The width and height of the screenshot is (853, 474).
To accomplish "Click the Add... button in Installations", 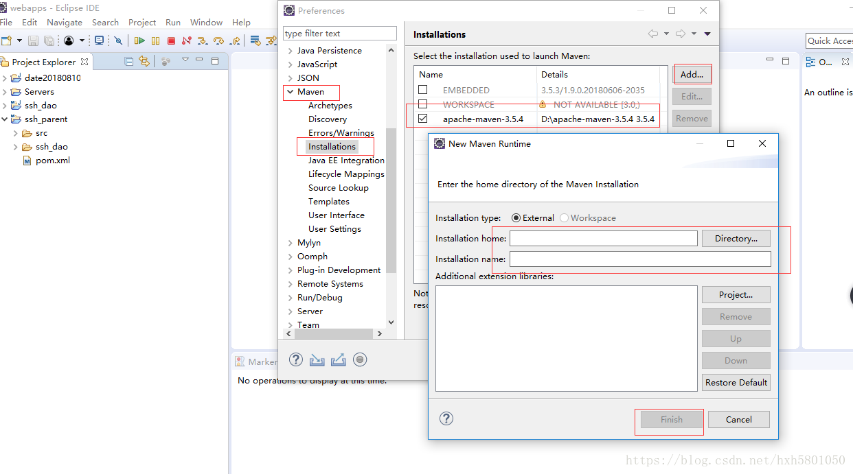I will pyautogui.click(x=692, y=74).
